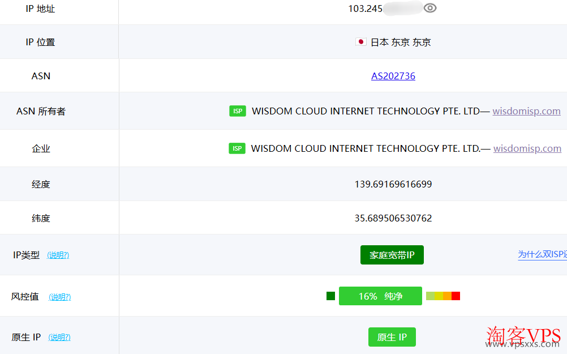Click the longitude value 139.69169616699
This screenshot has height=354, width=567.
(x=393, y=184)
